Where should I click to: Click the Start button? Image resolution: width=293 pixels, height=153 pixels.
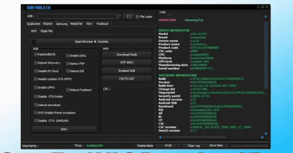pos(64,129)
